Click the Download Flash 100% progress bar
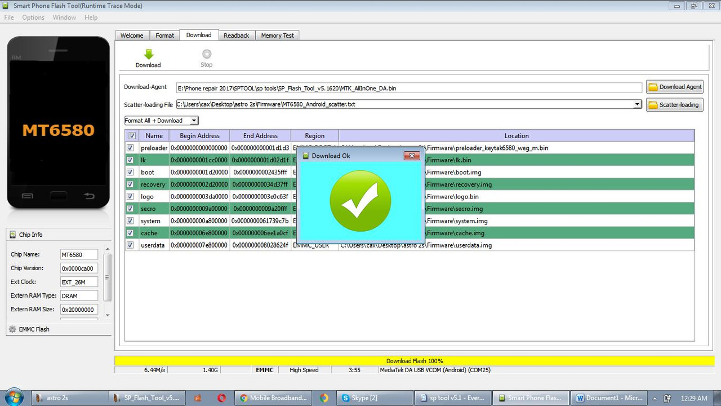The height and width of the screenshot is (406, 721). (414, 361)
